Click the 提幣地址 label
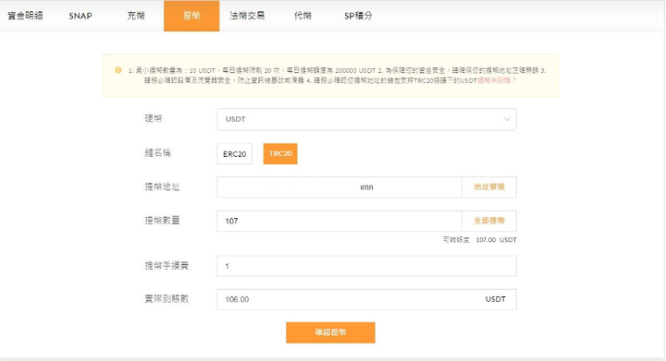 (162, 187)
